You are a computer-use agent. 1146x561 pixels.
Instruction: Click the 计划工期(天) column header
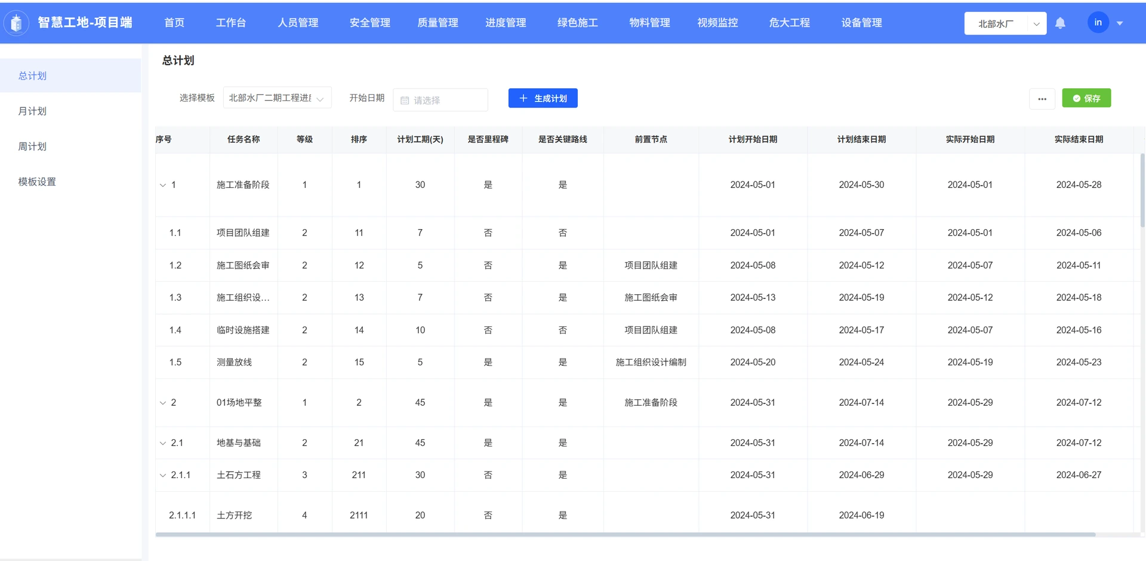[420, 139]
